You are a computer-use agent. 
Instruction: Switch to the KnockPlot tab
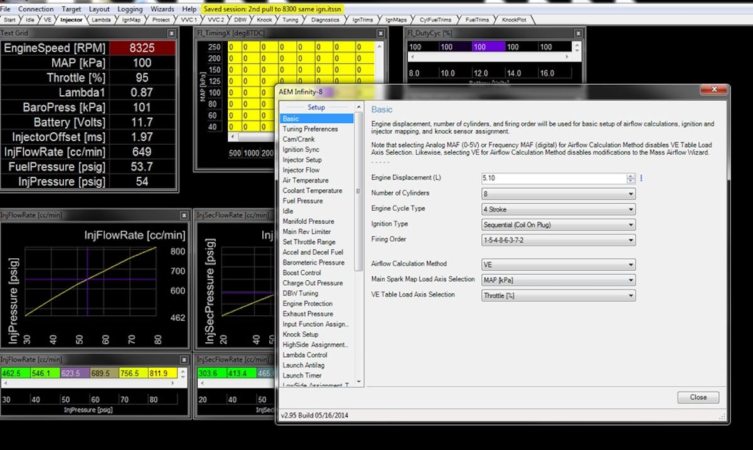[x=513, y=20]
